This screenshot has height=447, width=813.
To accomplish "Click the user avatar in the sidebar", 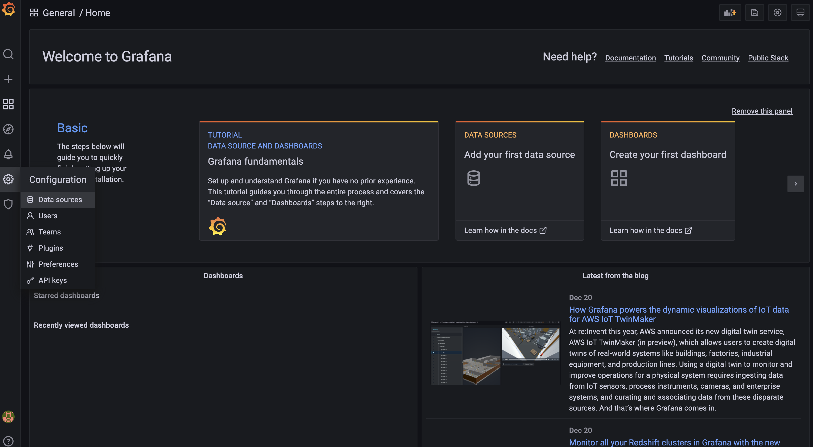I will [x=8, y=417].
